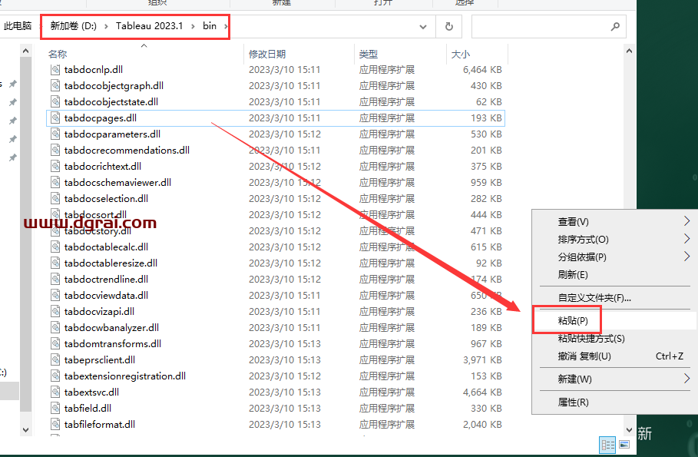Open the 排序方式(O) submenu
The image size is (698, 457).
tap(615, 239)
